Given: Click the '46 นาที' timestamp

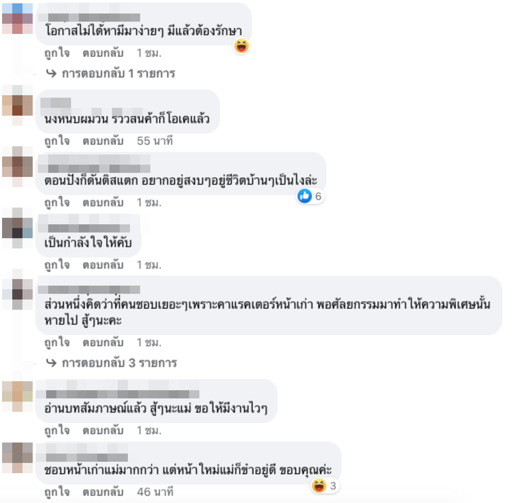Looking at the screenshot, I should click(155, 492).
